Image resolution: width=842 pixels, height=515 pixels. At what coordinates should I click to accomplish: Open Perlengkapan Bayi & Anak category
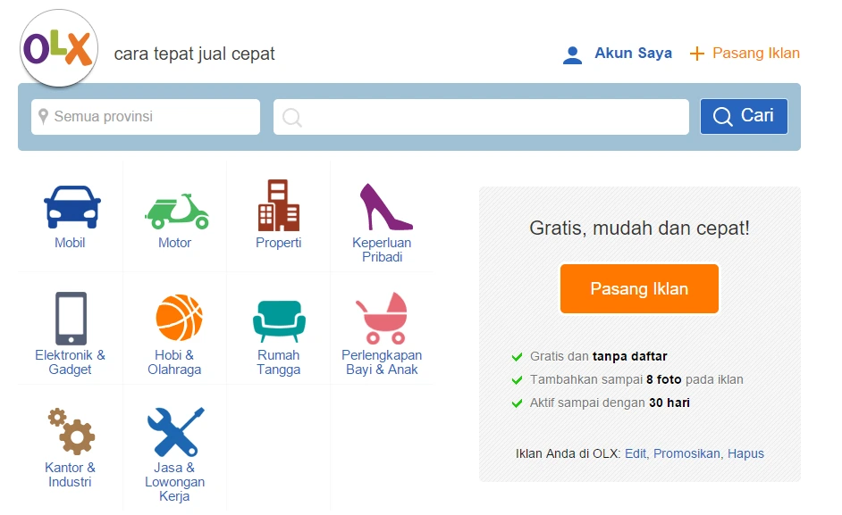click(x=383, y=319)
